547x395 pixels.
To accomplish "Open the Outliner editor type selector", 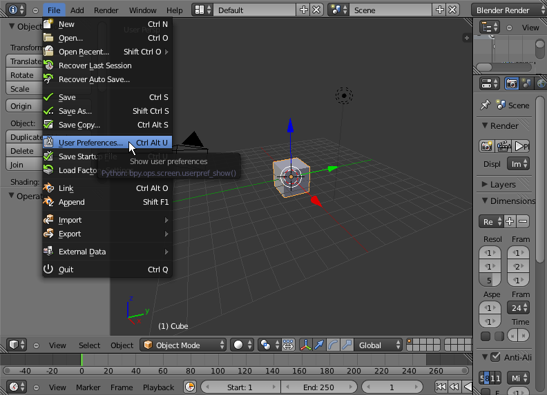I will click(490, 27).
